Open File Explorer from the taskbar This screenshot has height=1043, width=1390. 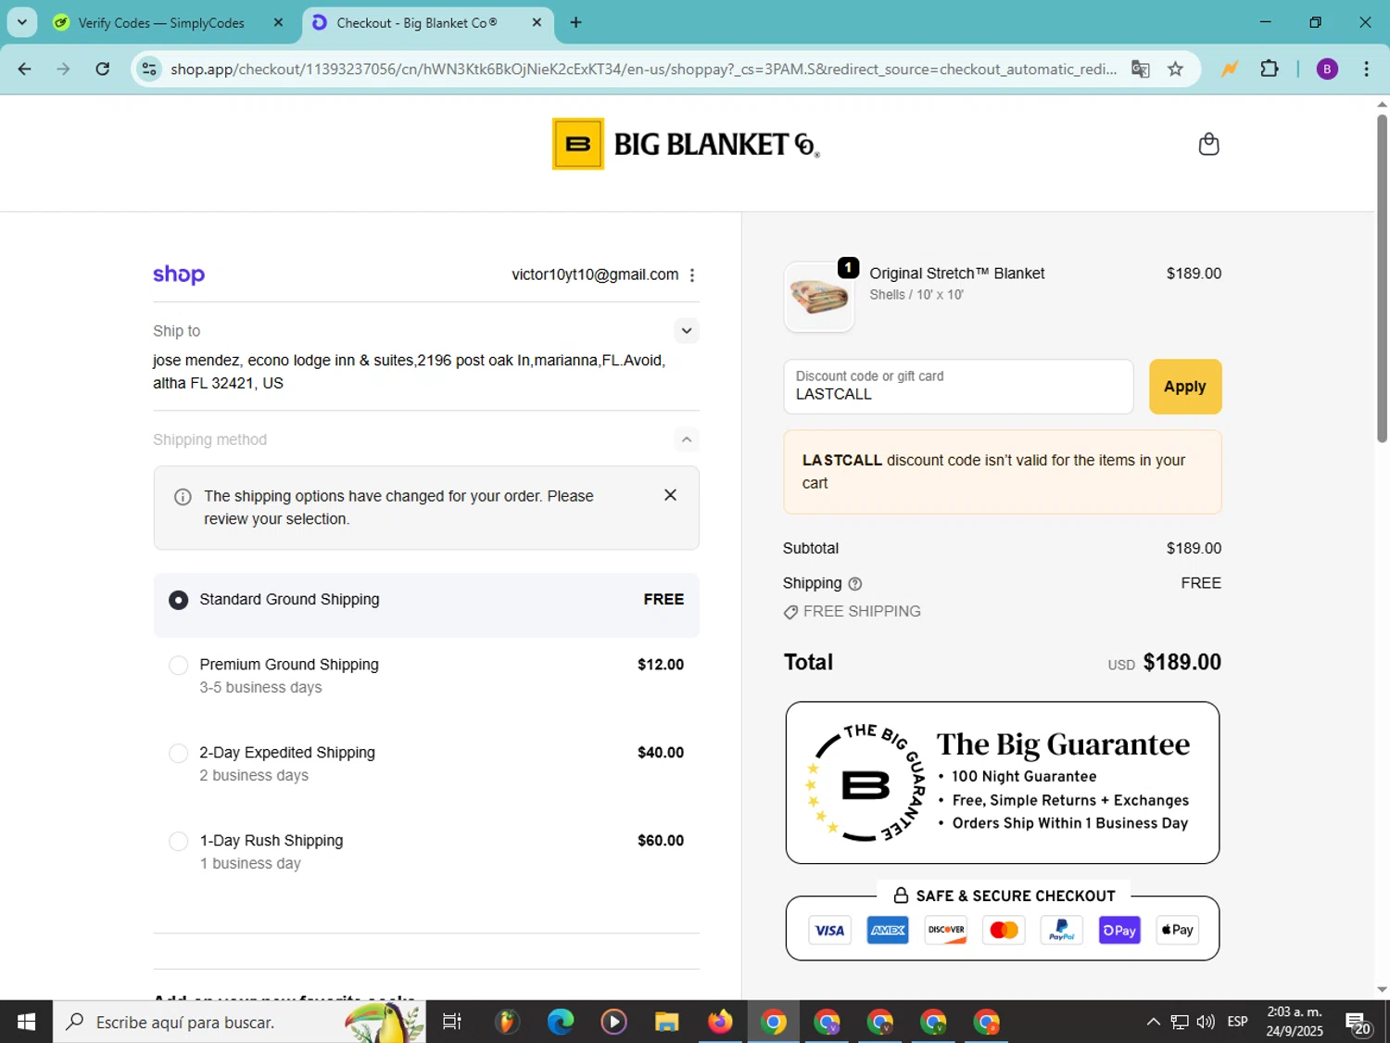tap(666, 1022)
